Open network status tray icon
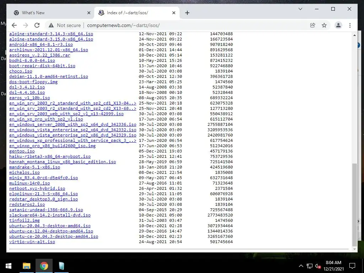Screen dimensions: 364x273 tap(310, 266)
